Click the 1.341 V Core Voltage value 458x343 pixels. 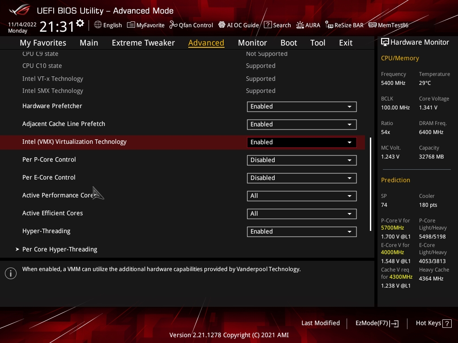point(428,108)
